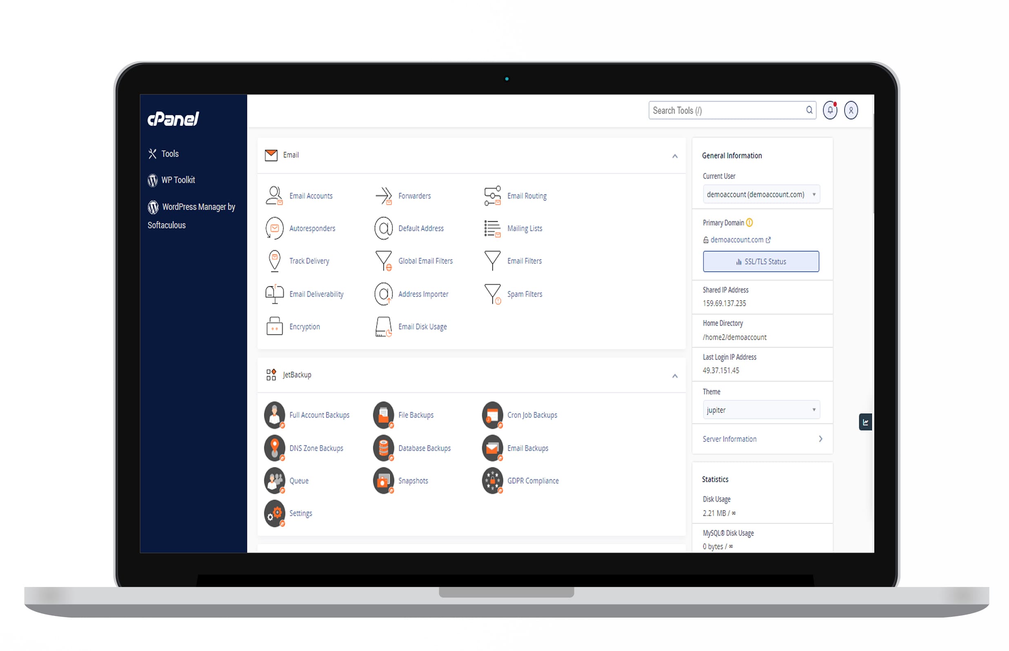Open the Email Routing tool
The height and width of the screenshot is (651, 1009).
pos(527,195)
